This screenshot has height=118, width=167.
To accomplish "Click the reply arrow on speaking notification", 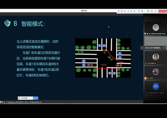I will tap(164, 48).
